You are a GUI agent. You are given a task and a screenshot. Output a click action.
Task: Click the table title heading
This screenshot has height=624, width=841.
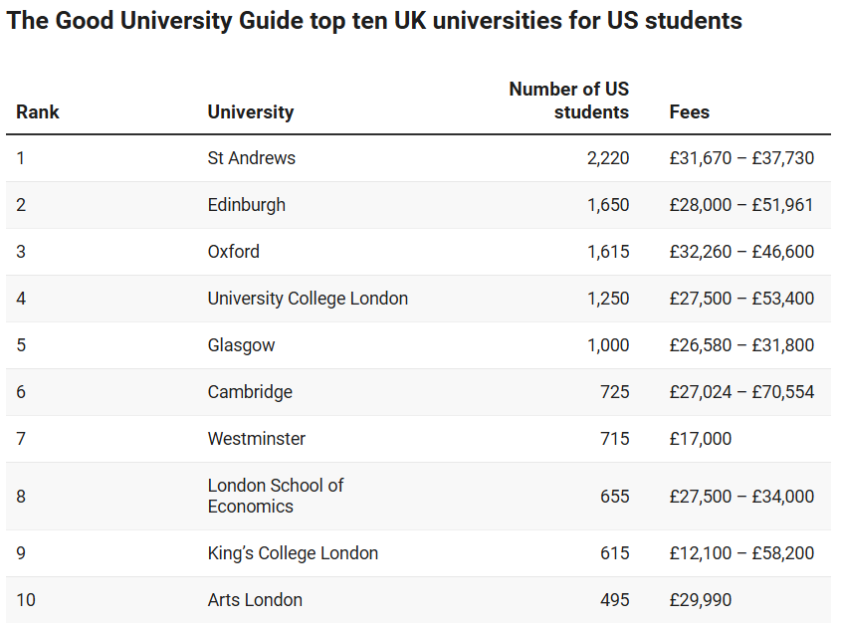[374, 21]
